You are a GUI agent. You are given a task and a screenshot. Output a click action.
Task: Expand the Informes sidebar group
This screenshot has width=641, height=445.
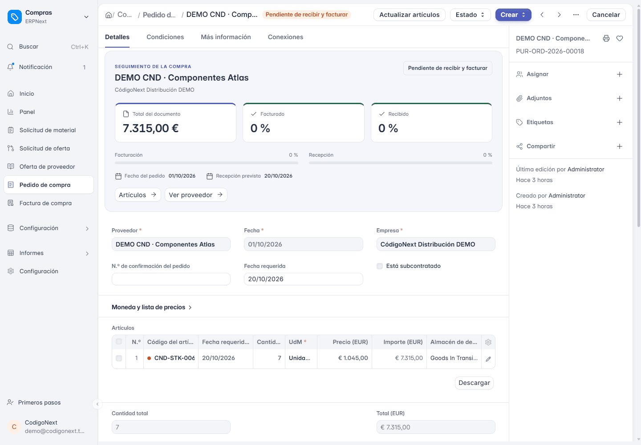point(49,253)
